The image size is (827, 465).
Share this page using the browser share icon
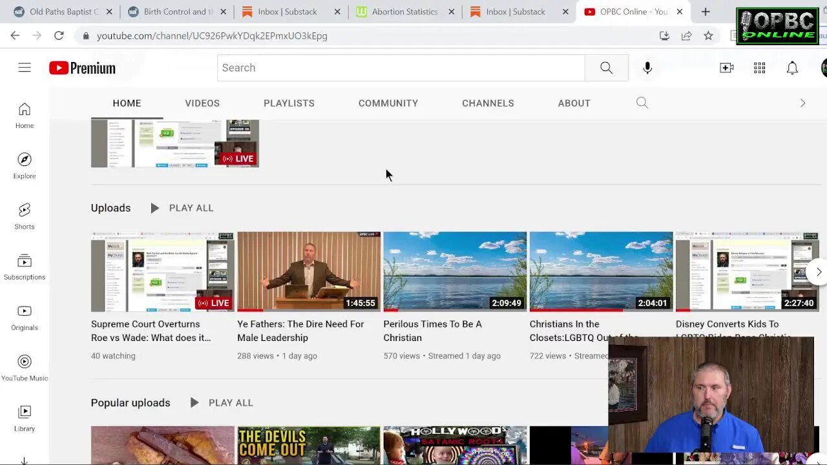coord(686,36)
